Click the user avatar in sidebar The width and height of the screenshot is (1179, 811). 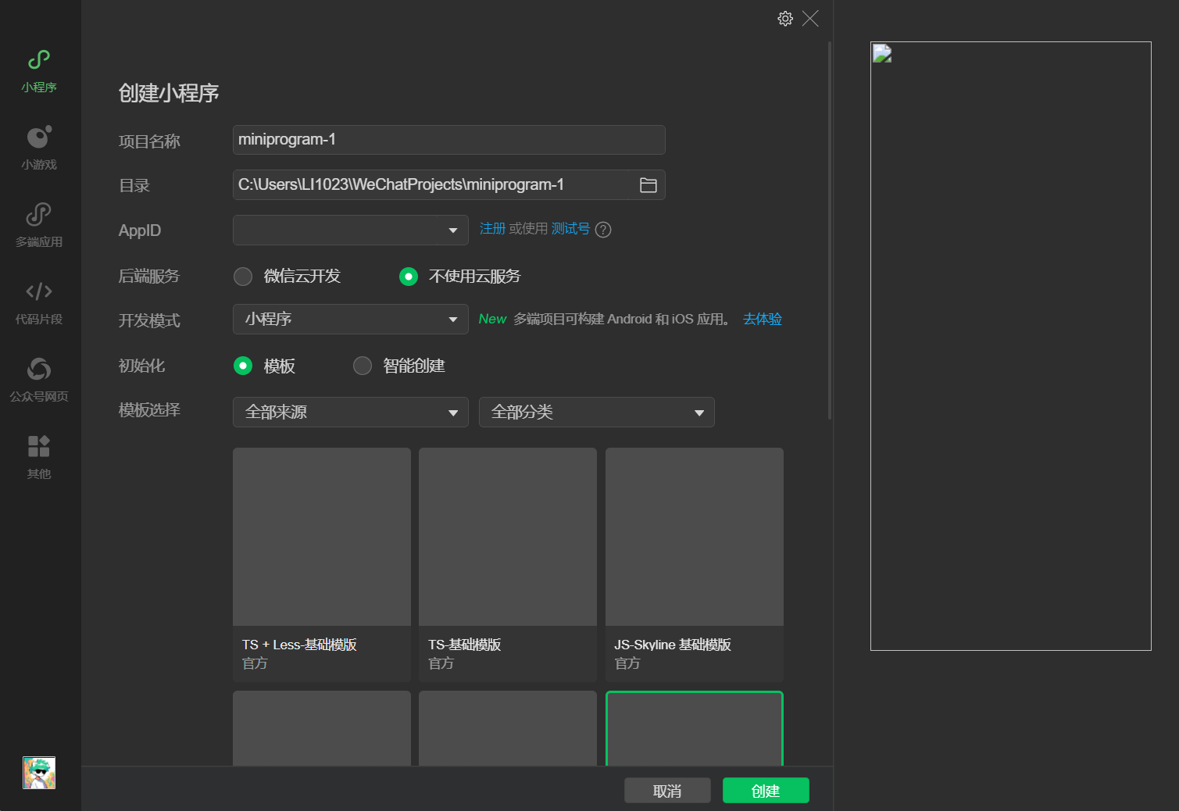tap(39, 773)
